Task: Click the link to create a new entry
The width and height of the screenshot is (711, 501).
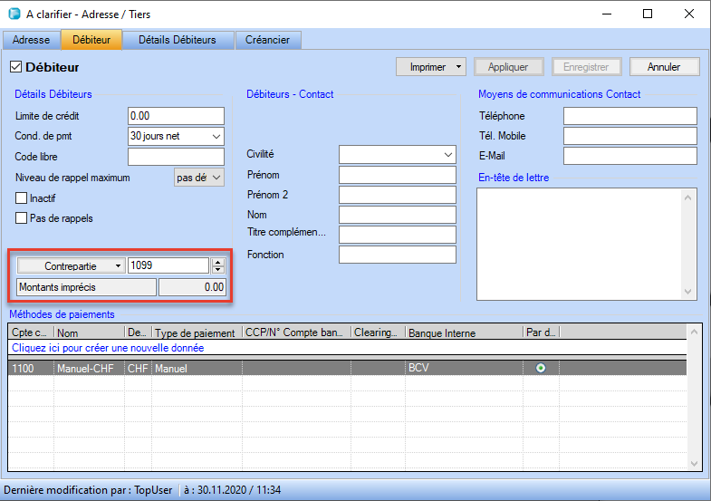Action: point(107,348)
